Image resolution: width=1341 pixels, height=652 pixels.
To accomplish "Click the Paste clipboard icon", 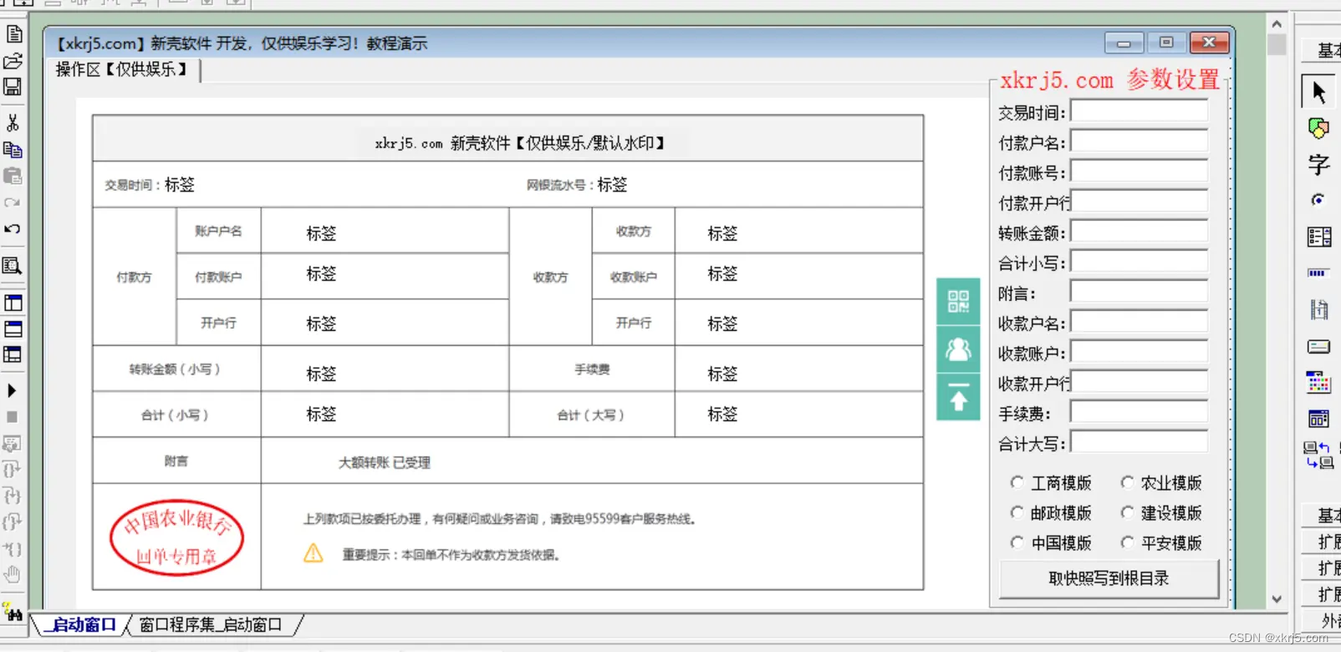I will point(13,176).
